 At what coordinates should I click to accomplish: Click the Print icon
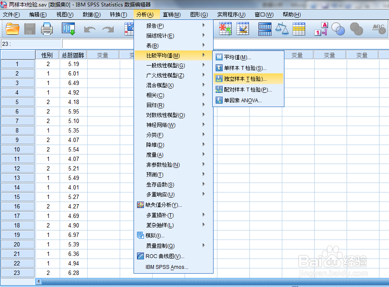[47, 29]
